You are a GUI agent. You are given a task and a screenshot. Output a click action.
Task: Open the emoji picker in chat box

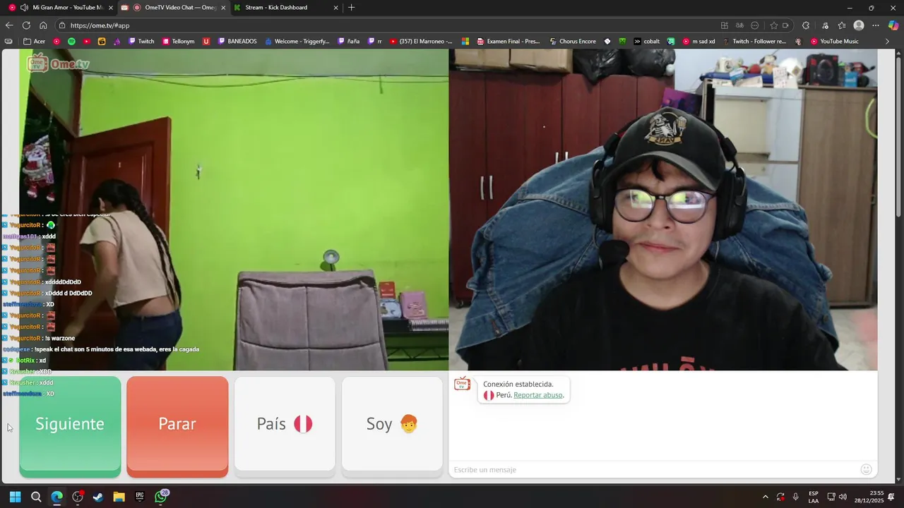pos(866,469)
